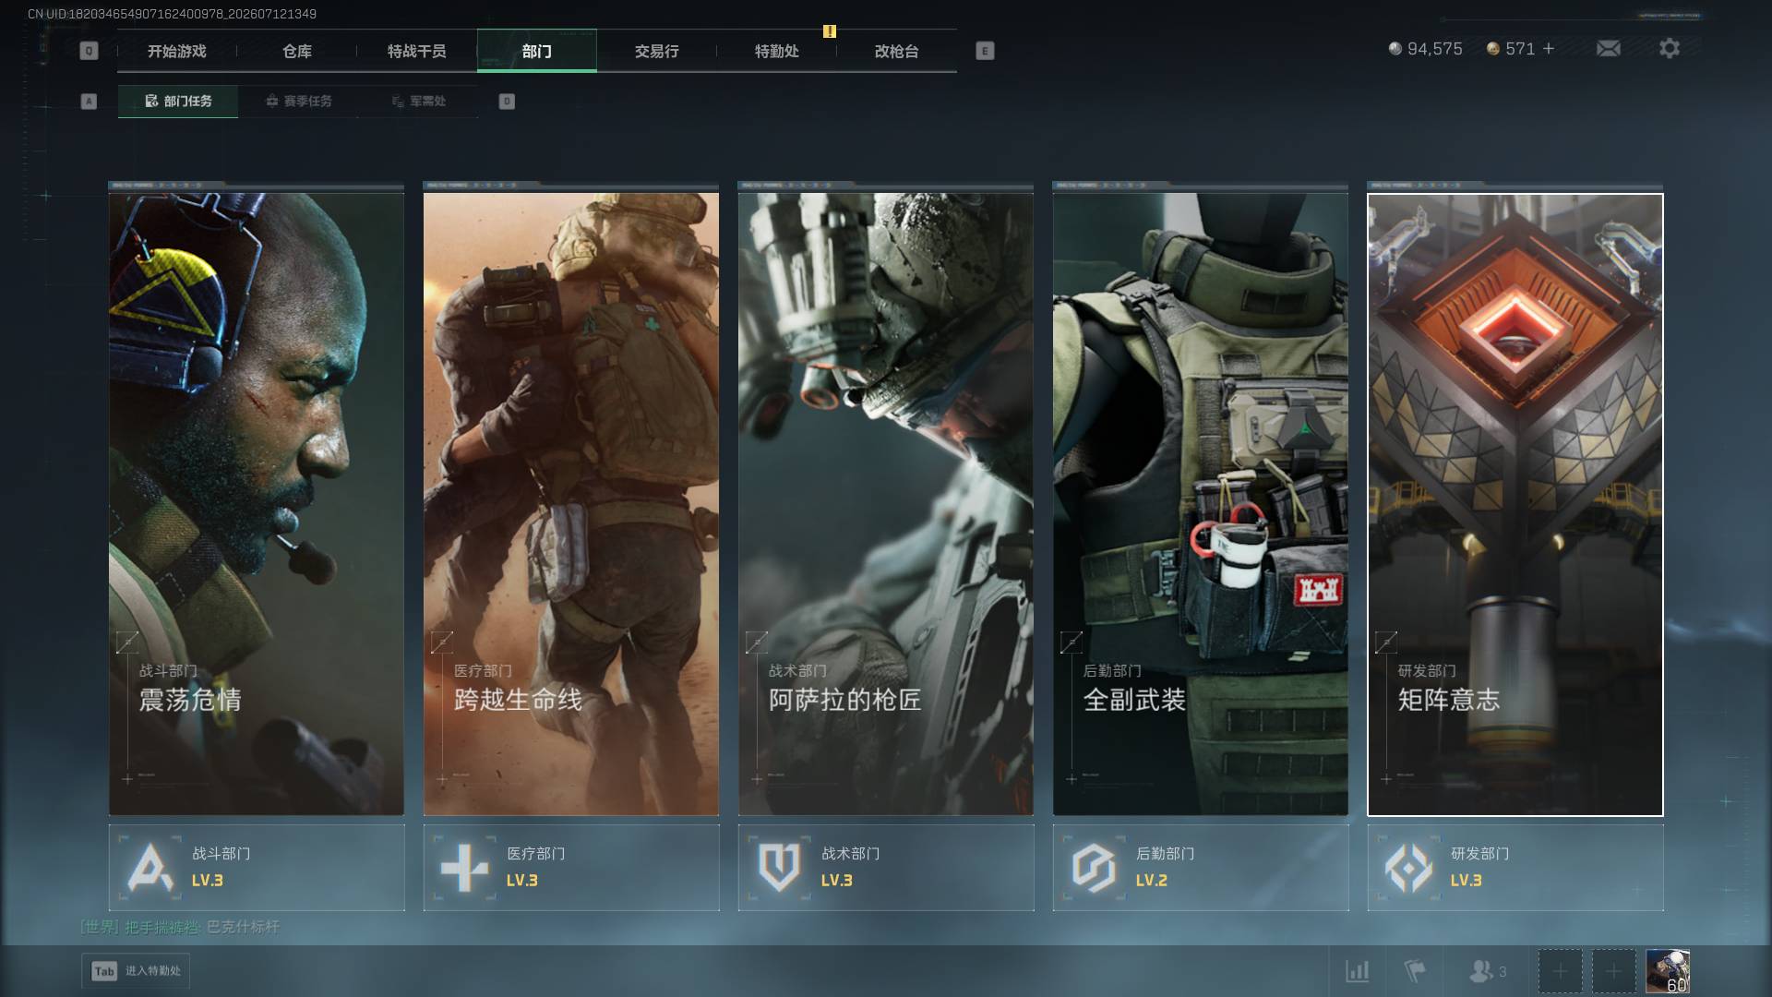Click the 医疗部门 LV.3 panel
This screenshot has height=997, width=1772.
571,868
